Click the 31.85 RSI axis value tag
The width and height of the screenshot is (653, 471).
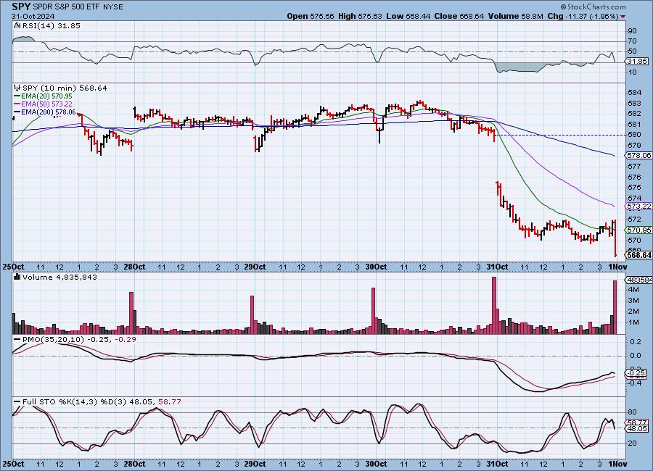[637, 61]
